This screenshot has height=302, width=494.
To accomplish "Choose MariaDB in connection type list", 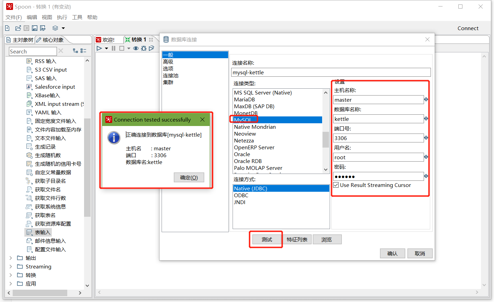I will [244, 100].
